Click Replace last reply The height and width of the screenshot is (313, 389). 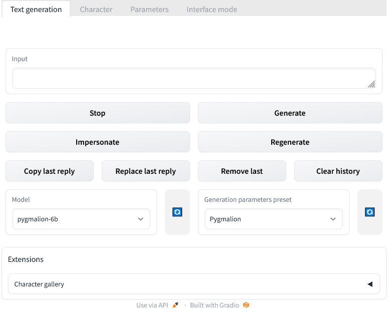(145, 171)
